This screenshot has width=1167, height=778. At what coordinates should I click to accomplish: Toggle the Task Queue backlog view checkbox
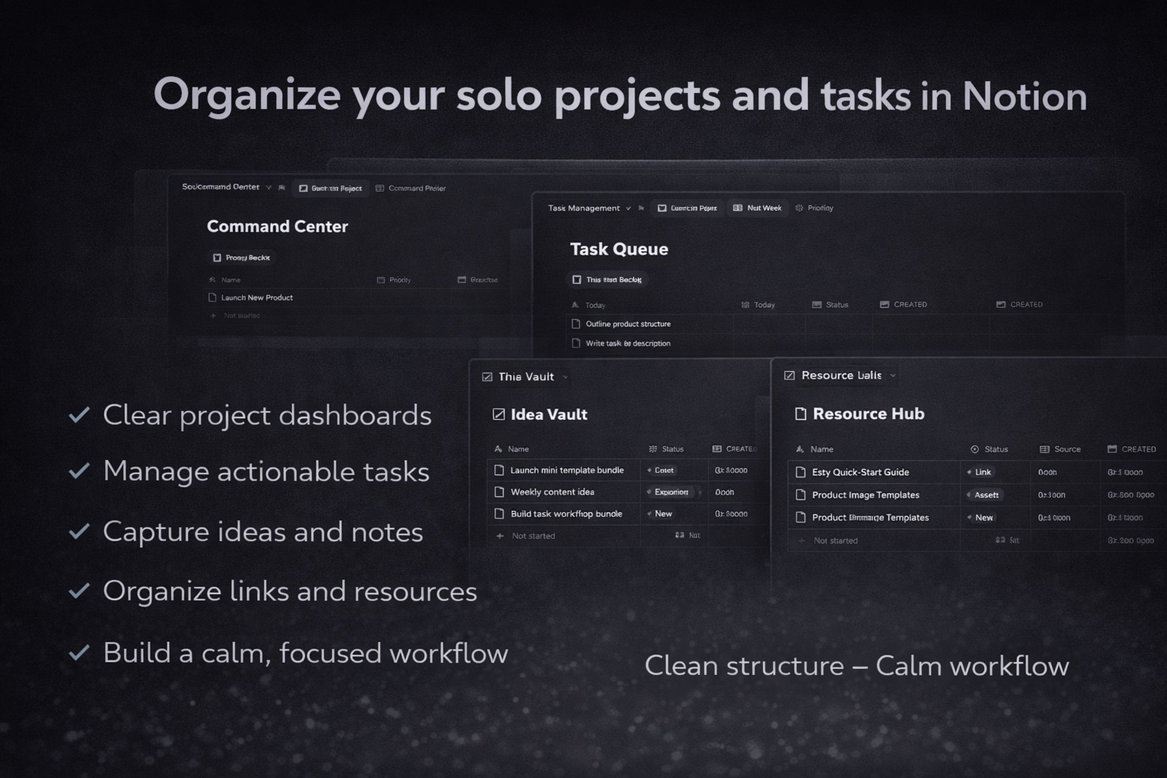pos(576,280)
